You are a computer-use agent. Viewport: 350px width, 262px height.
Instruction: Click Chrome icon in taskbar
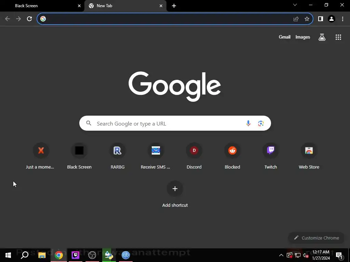pyautogui.click(x=59, y=255)
